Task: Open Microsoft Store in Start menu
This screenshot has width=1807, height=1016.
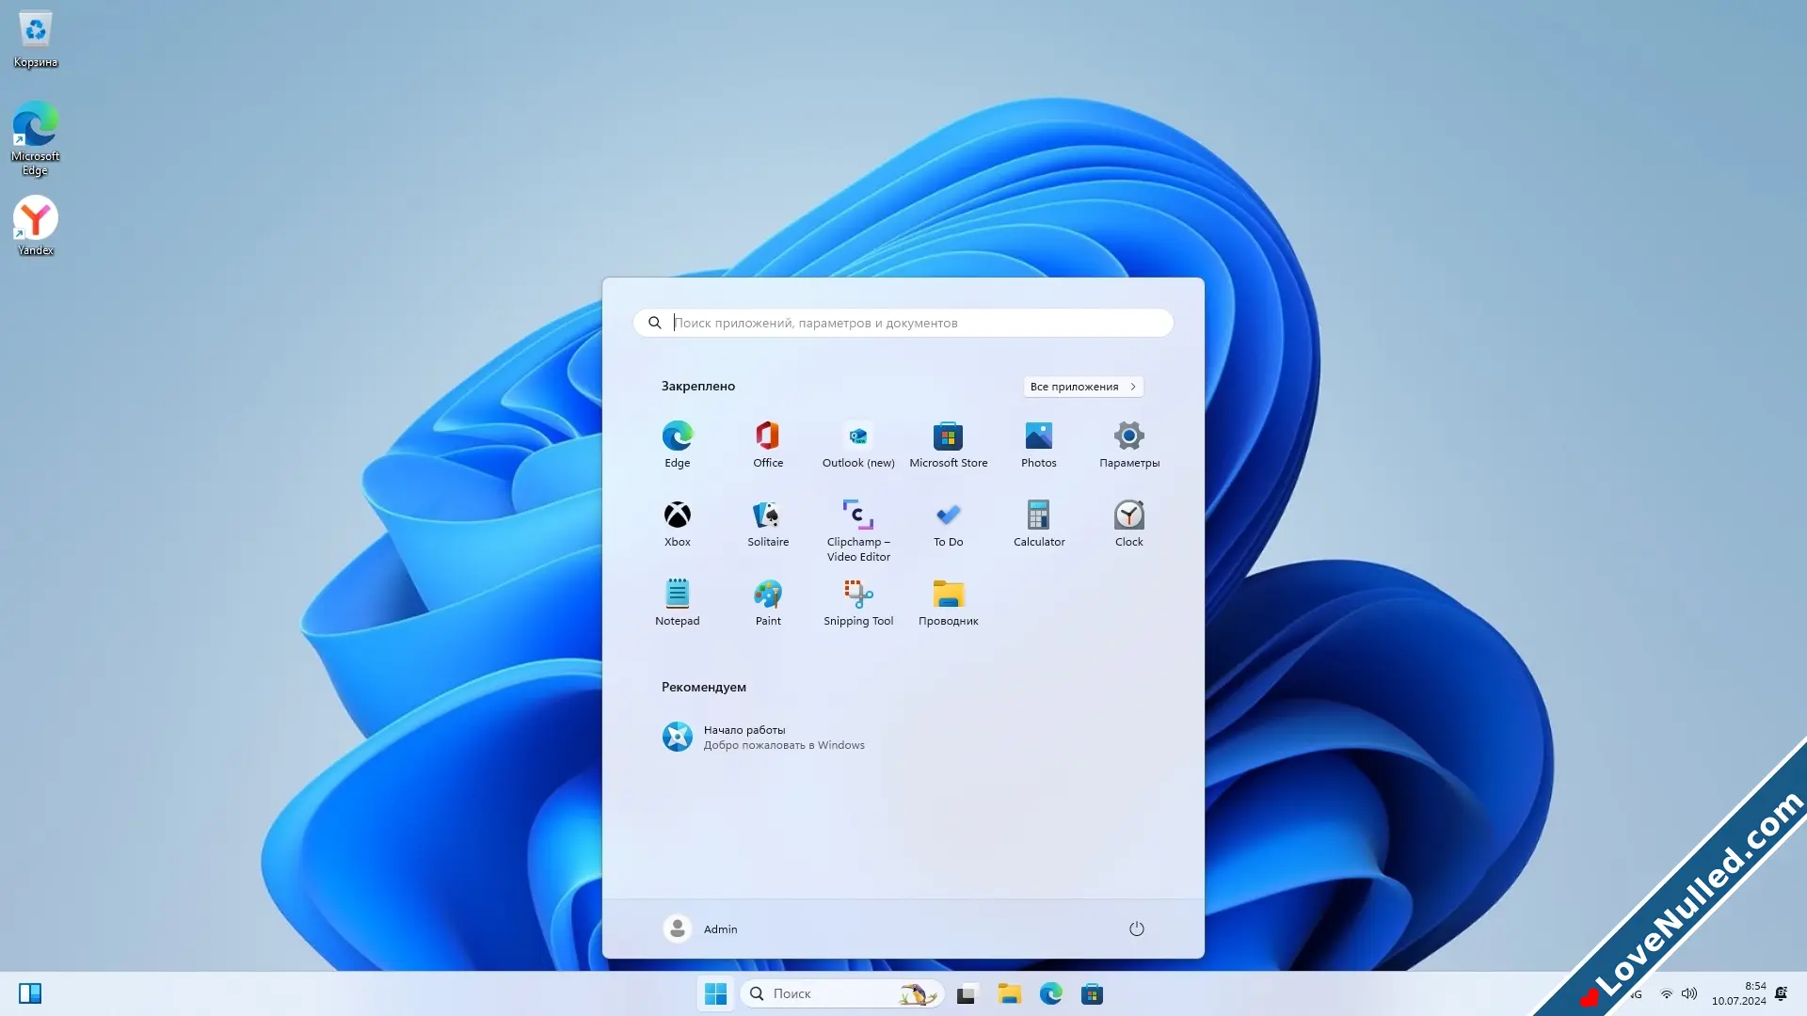Action: pyautogui.click(x=949, y=445)
